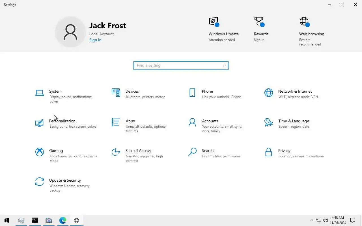Click the taskbar clock and date

click(338, 220)
